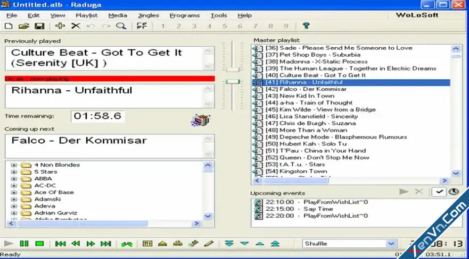Click the upper volume fader handle
The height and width of the screenshot is (259, 469).
coord(233,70)
